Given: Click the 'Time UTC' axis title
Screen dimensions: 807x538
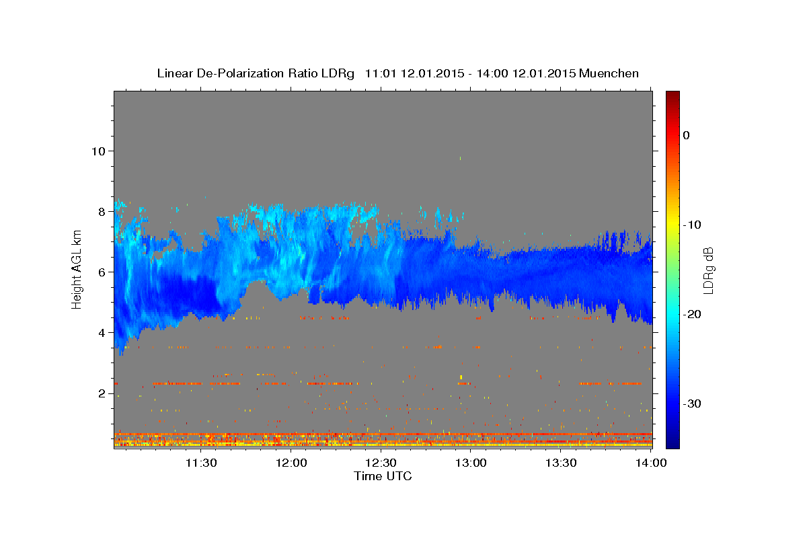Looking at the screenshot, I should click(x=383, y=476).
